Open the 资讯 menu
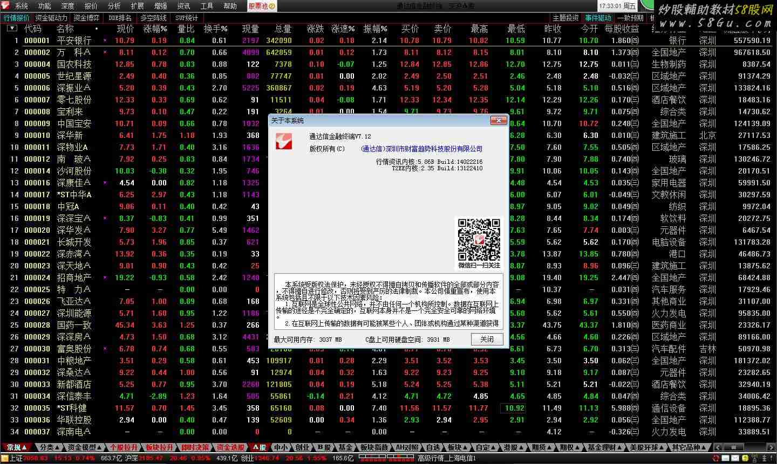777x464 pixels. 184,6
